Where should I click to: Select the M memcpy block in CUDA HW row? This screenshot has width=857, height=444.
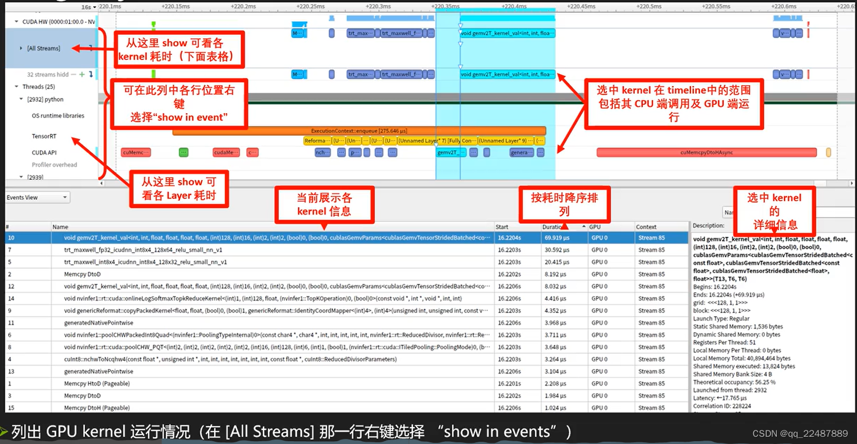pos(298,33)
